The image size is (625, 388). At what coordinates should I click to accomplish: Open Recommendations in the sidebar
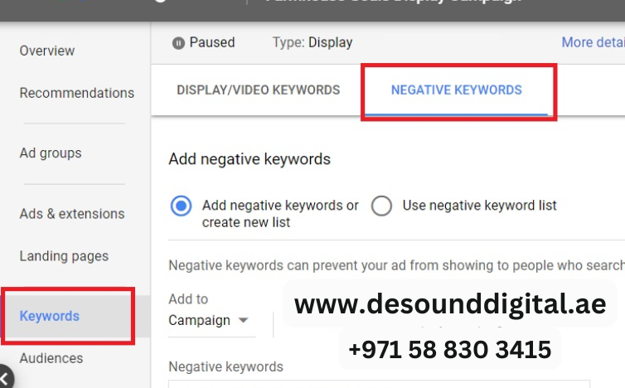pos(77,93)
